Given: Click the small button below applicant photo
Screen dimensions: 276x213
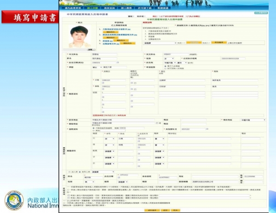Looking at the screenshot, I should point(91,49).
